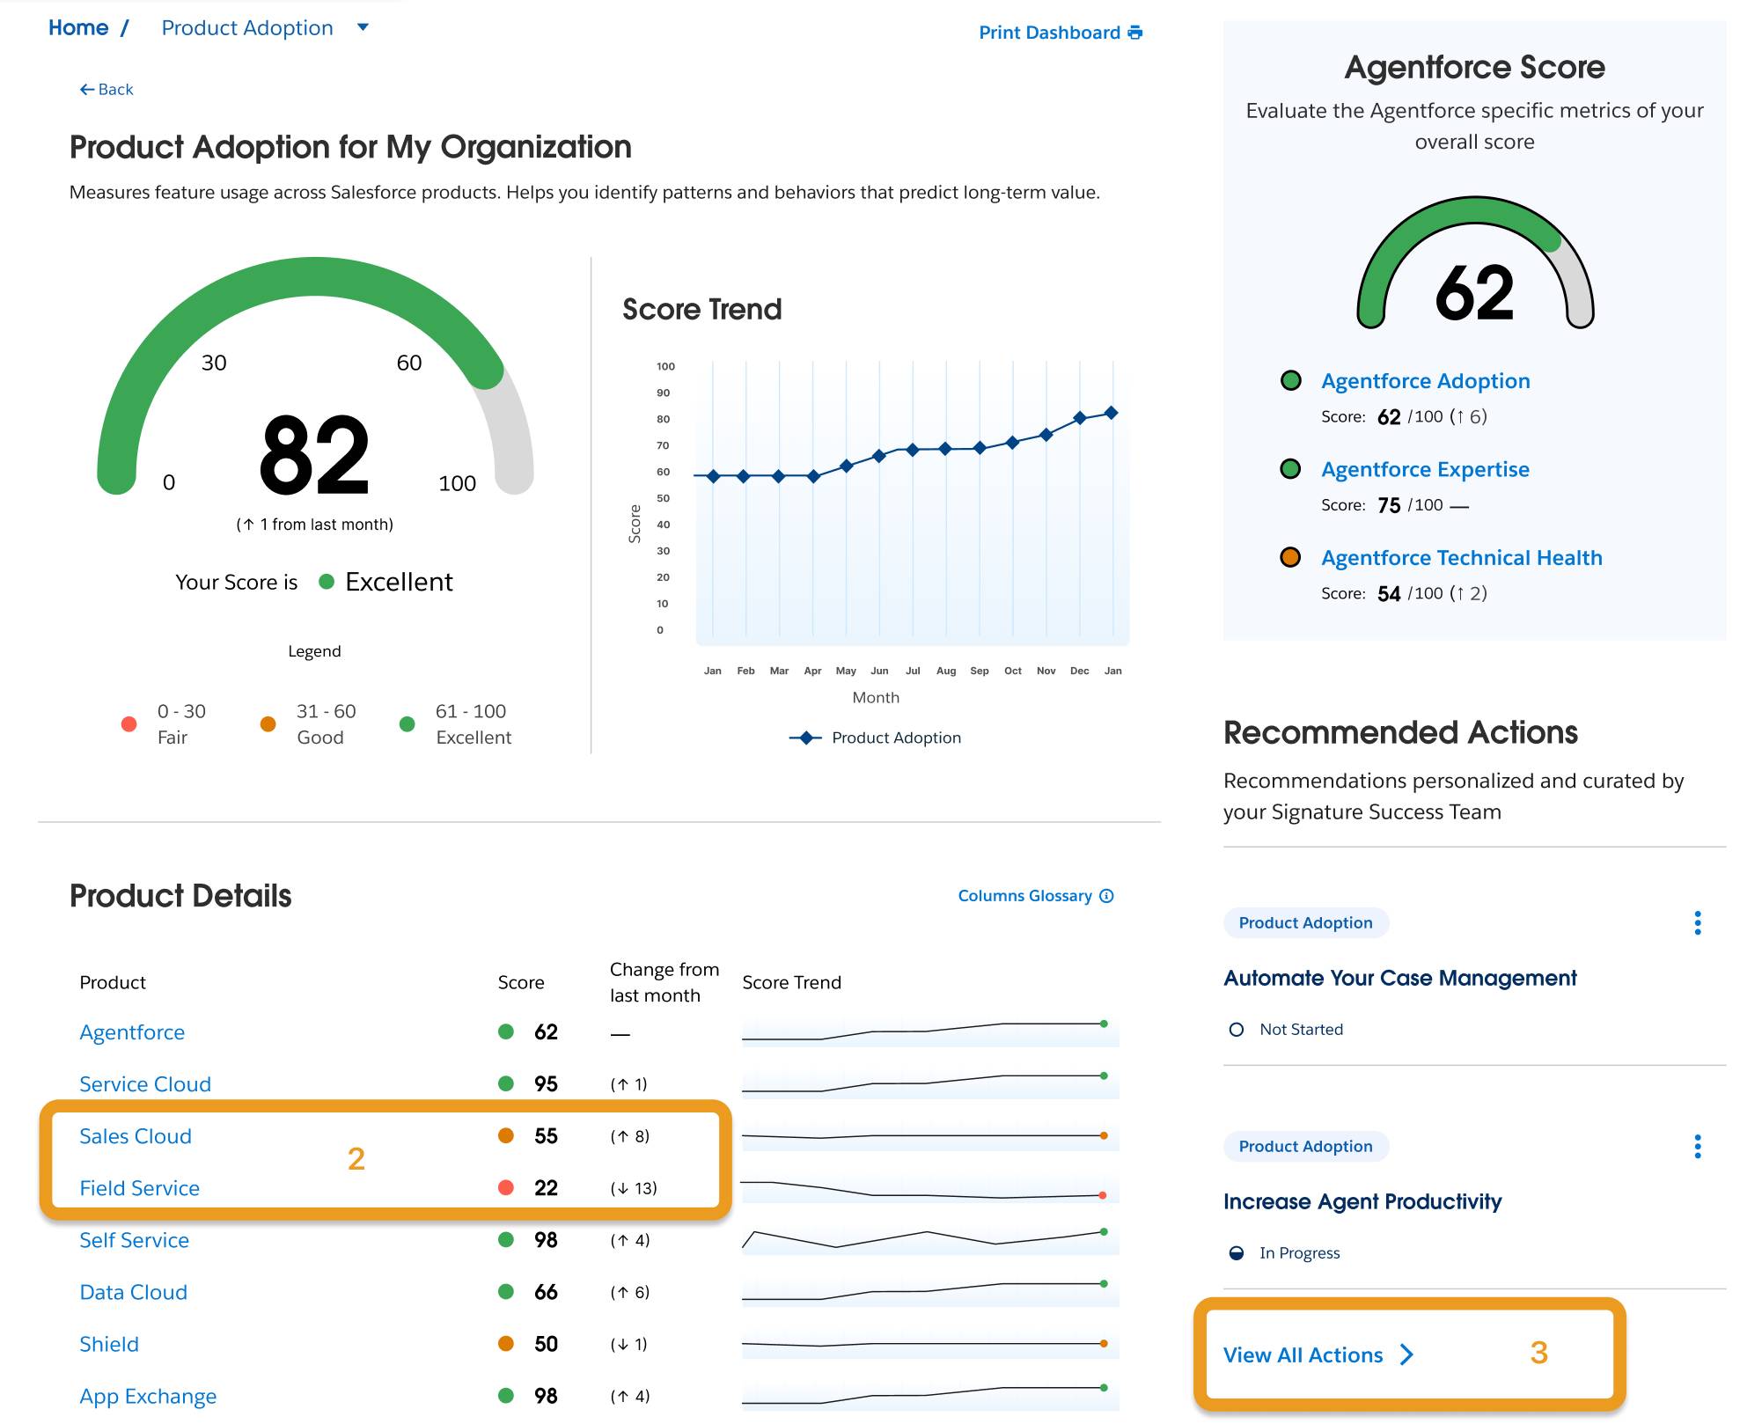Click the Self Service score trend sparkline
The height and width of the screenshot is (1424, 1762).
[930, 1239]
